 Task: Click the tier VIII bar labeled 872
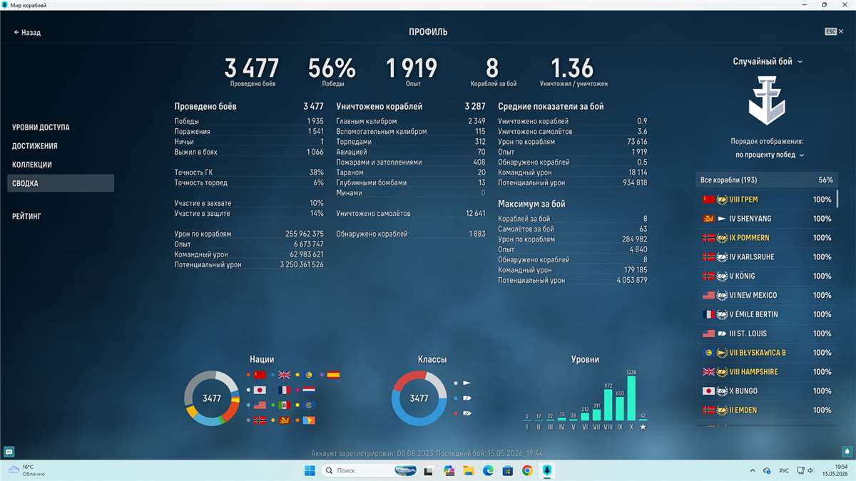pyautogui.click(x=608, y=405)
